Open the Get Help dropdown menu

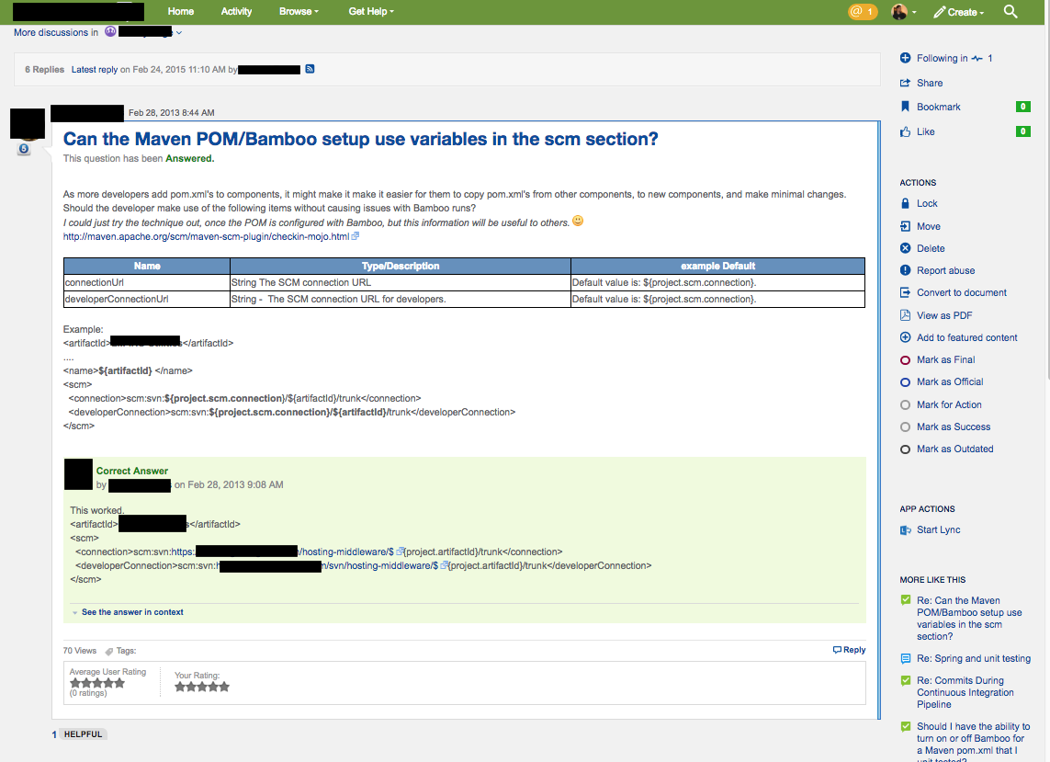tap(371, 11)
